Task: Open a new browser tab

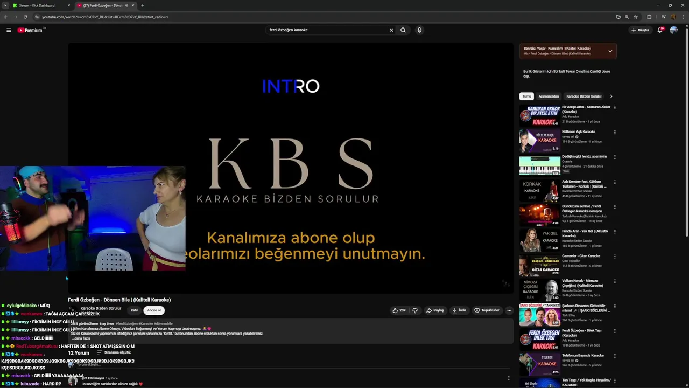Action: pos(142,5)
